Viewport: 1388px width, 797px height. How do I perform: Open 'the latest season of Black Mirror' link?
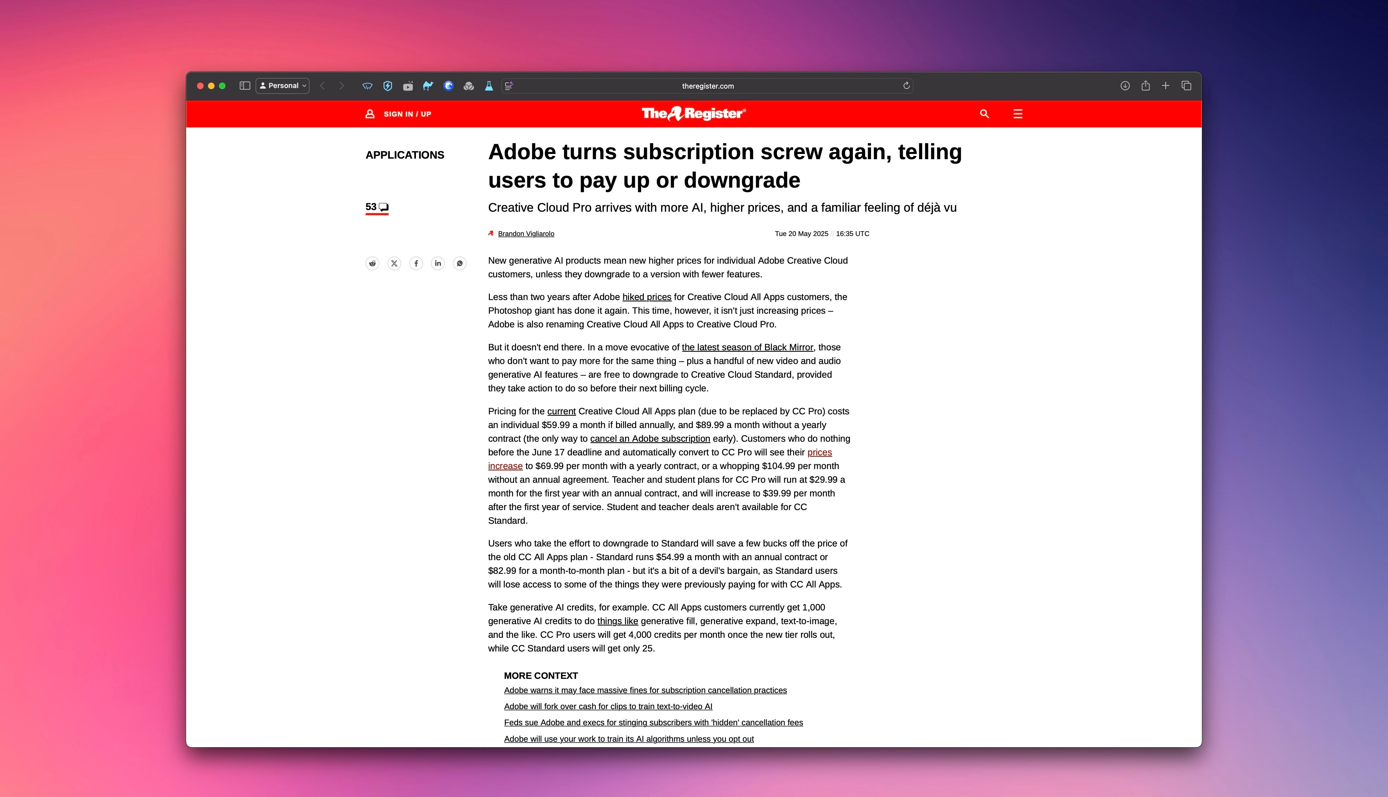pos(747,347)
